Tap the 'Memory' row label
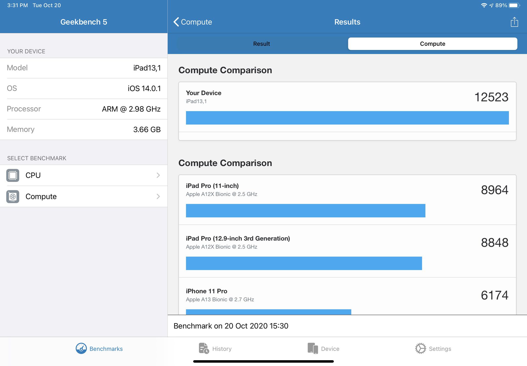The image size is (527, 366). tap(21, 129)
